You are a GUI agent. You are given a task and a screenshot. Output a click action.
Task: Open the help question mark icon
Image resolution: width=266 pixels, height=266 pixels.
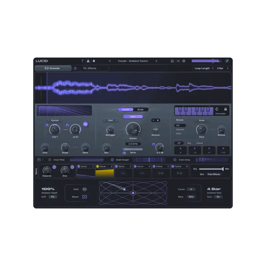click(x=82, y=61)
